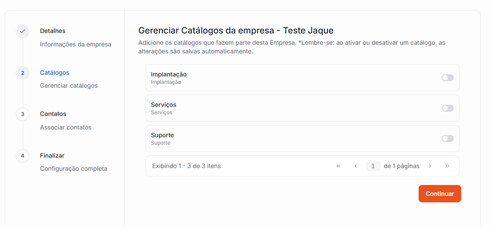Go to first page with double-left arrow
Image resolution: width=492 pixels, height=228 pixels.
(338, 166)
